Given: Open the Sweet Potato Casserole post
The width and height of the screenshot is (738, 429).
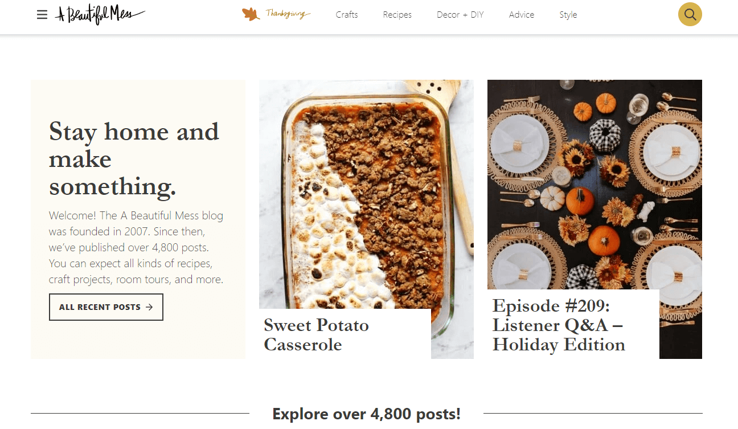Looking at the screenshot, I should point(316,334).
